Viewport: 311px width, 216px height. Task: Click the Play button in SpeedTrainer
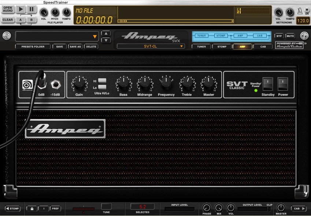21,9
